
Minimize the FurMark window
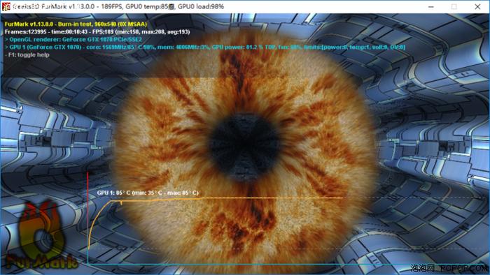[431, 6]
